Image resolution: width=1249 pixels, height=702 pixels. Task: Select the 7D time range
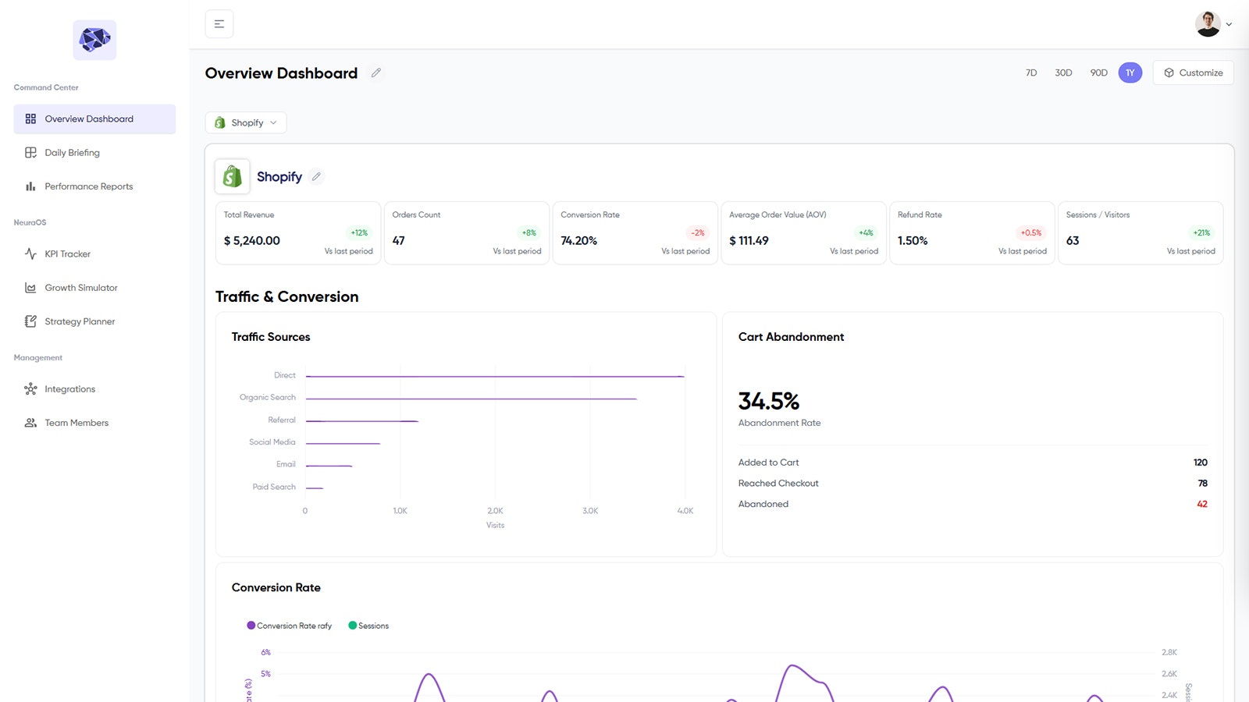click(1031, 73)
